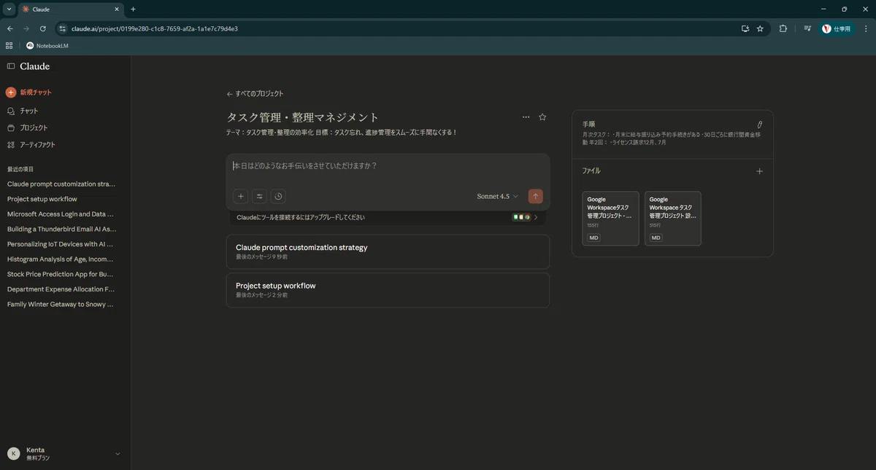The height and width of the screenshot is (470, 876).
Task: Go back to すべてのプロジェクト
Action: pyautogui.click(x=255, y=94)
